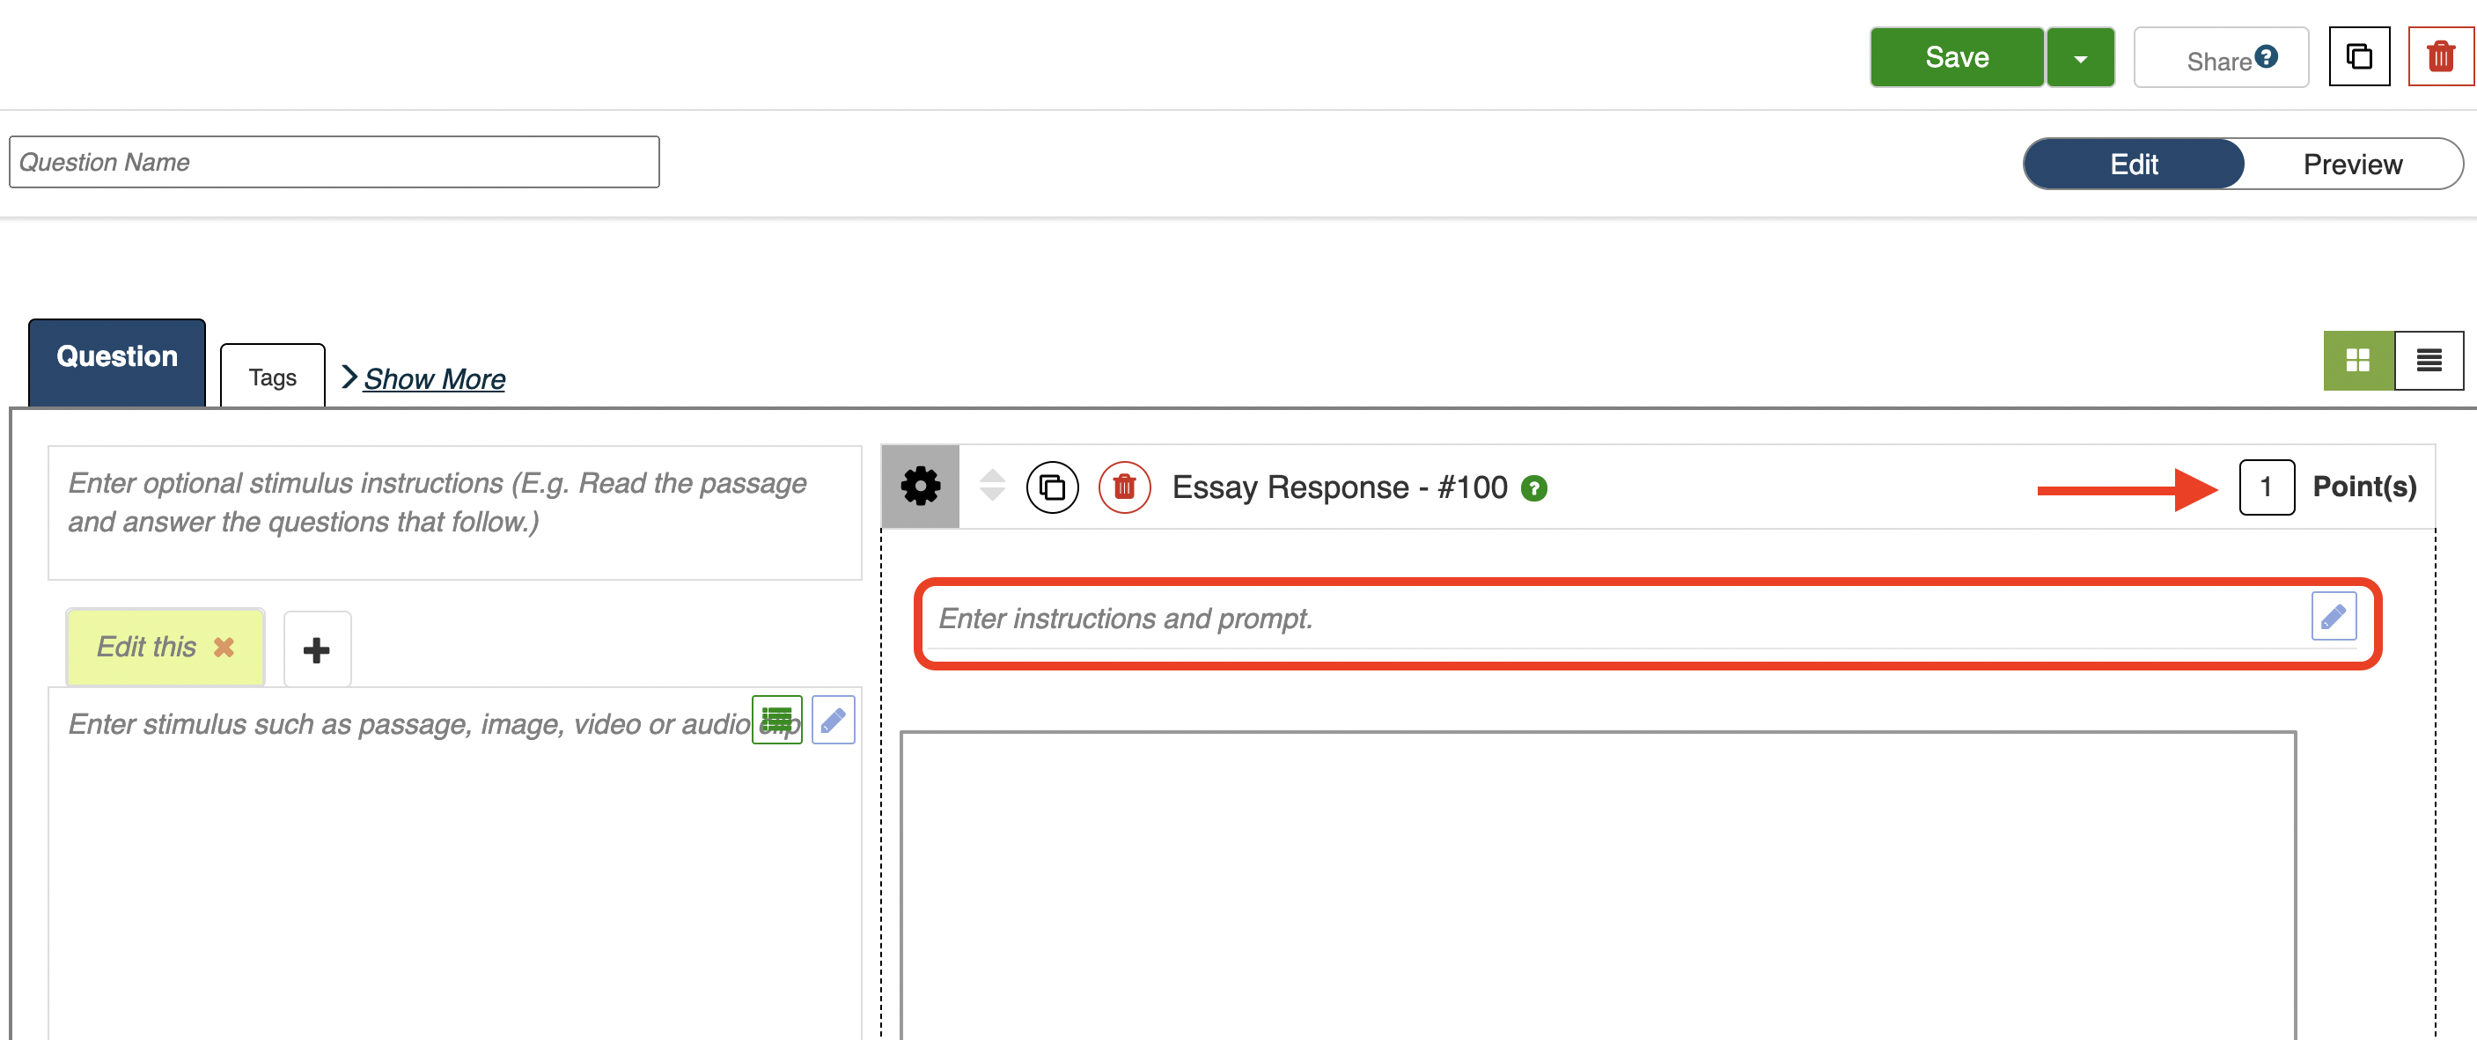Click help icon beside Essay Response #100

(1533, 489)
